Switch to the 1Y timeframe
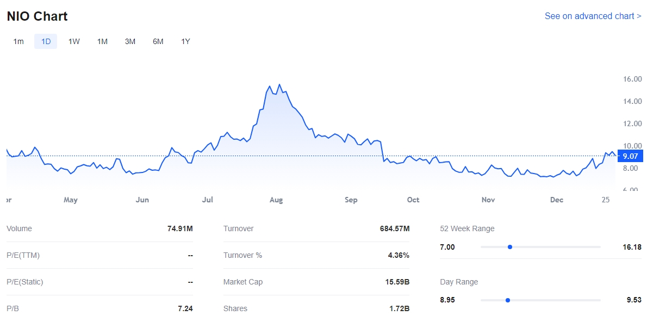Screen dimensions: 647x334 pos(185,41)
